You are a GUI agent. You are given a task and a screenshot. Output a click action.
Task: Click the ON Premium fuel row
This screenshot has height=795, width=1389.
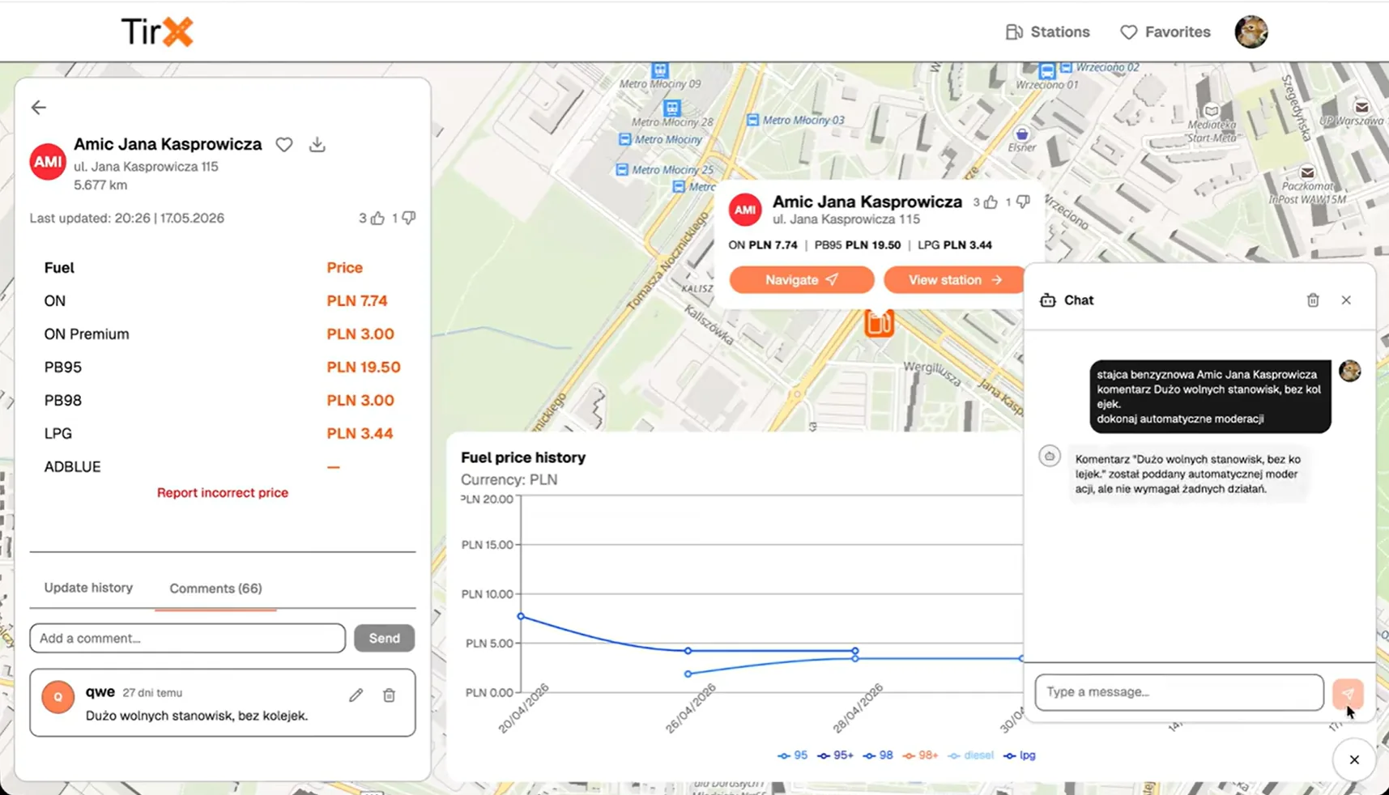(x=222, y=334)
